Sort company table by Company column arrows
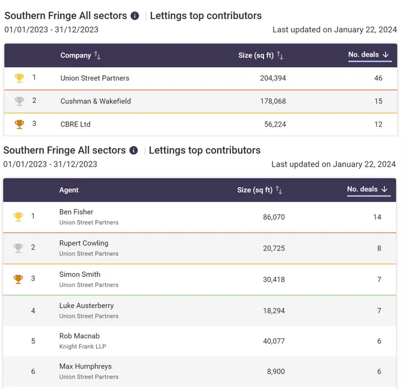Image resolution: width=407 pixels, height=389 pixels. (x=98, y=55)
